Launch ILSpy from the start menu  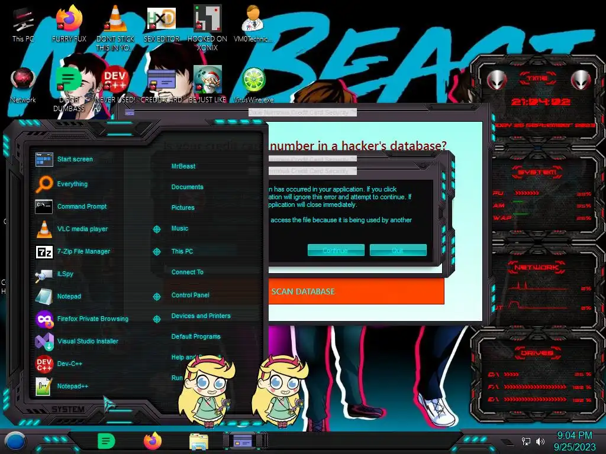click(x=54, y=274)
